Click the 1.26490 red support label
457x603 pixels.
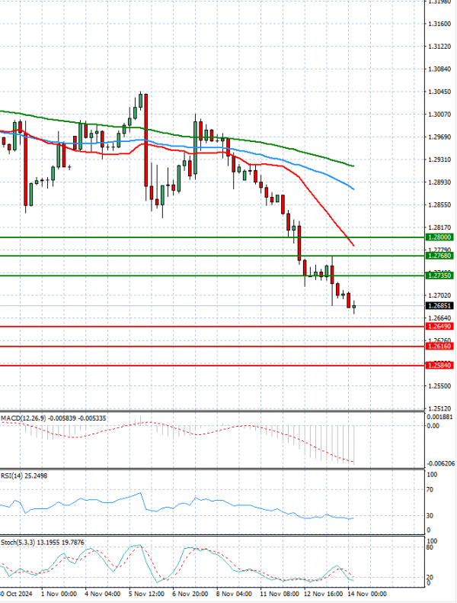[x=439, y=326]
